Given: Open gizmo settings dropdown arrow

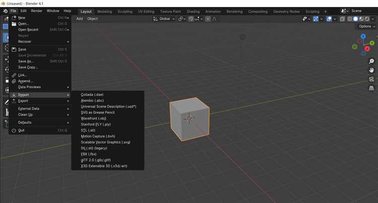Looking at the screenshot, I should pos(322,19).
